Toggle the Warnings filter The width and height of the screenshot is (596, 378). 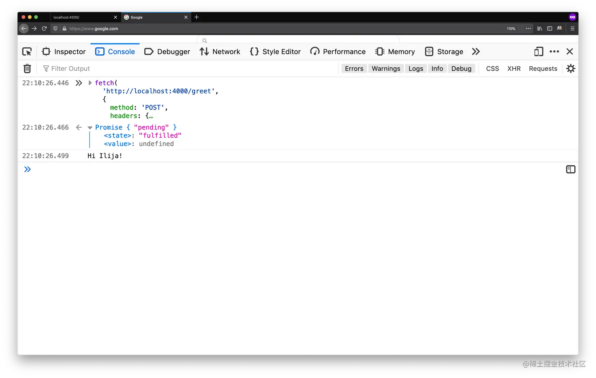(x=386, y=69)
